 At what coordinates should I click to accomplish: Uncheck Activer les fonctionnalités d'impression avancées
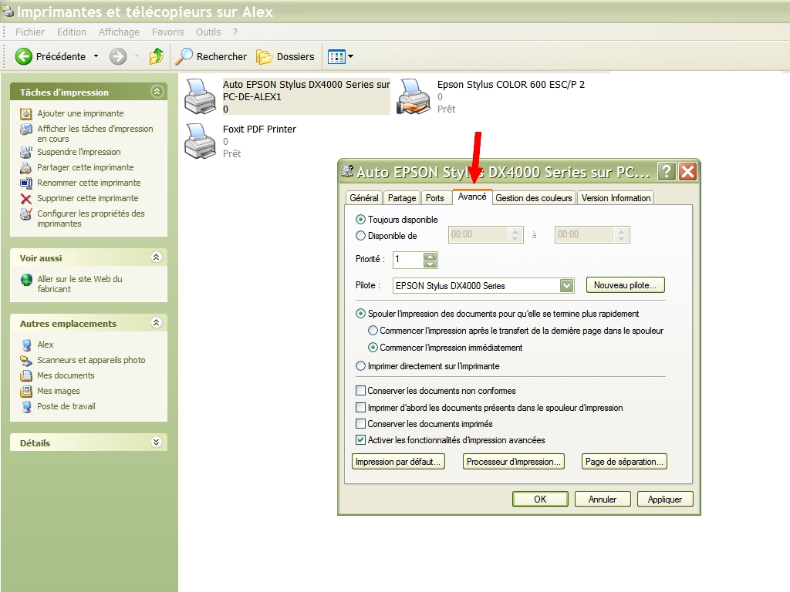(x=361, y=440)
